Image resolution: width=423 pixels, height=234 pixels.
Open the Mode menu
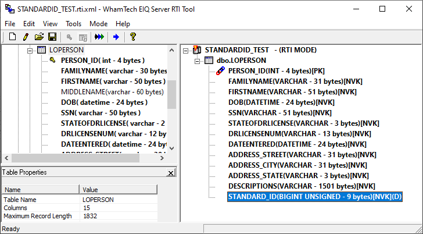(x=98, y=24)
